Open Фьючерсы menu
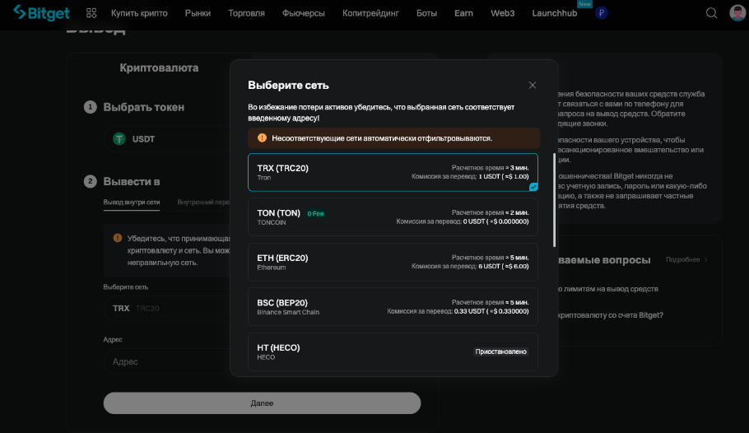The image size is (749, 433). pyautogui.click(x=304, y=13)
